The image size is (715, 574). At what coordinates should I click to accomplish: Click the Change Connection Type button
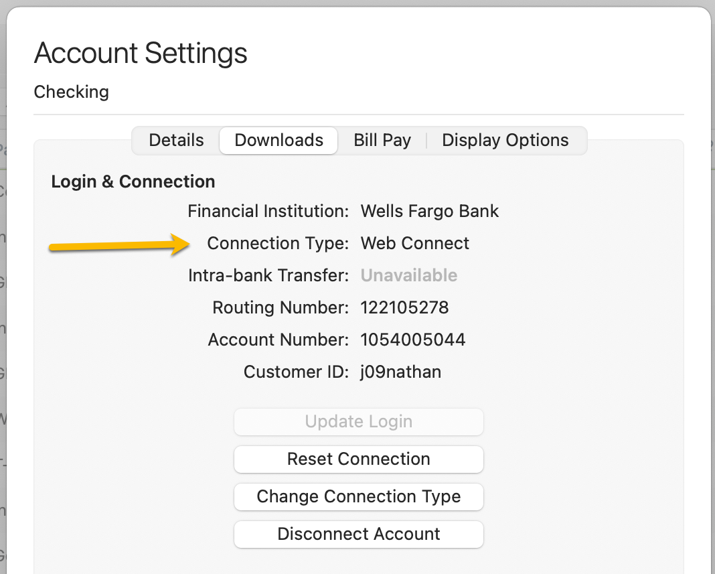pos(358,497)
